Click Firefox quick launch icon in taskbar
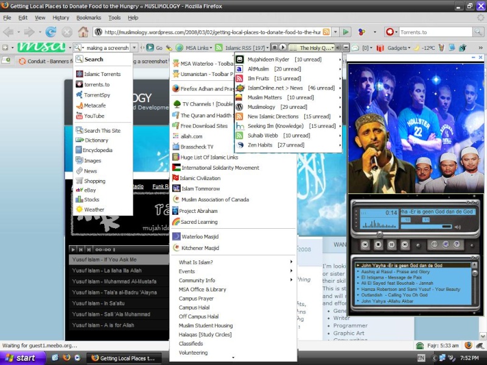 point(66,358)
